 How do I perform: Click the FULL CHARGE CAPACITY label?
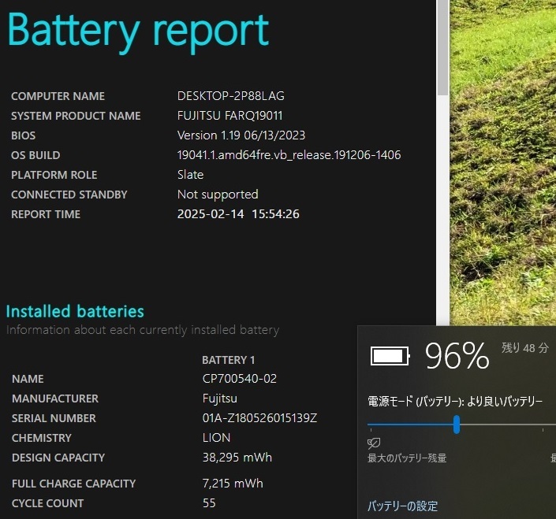[x=74, y=484]
